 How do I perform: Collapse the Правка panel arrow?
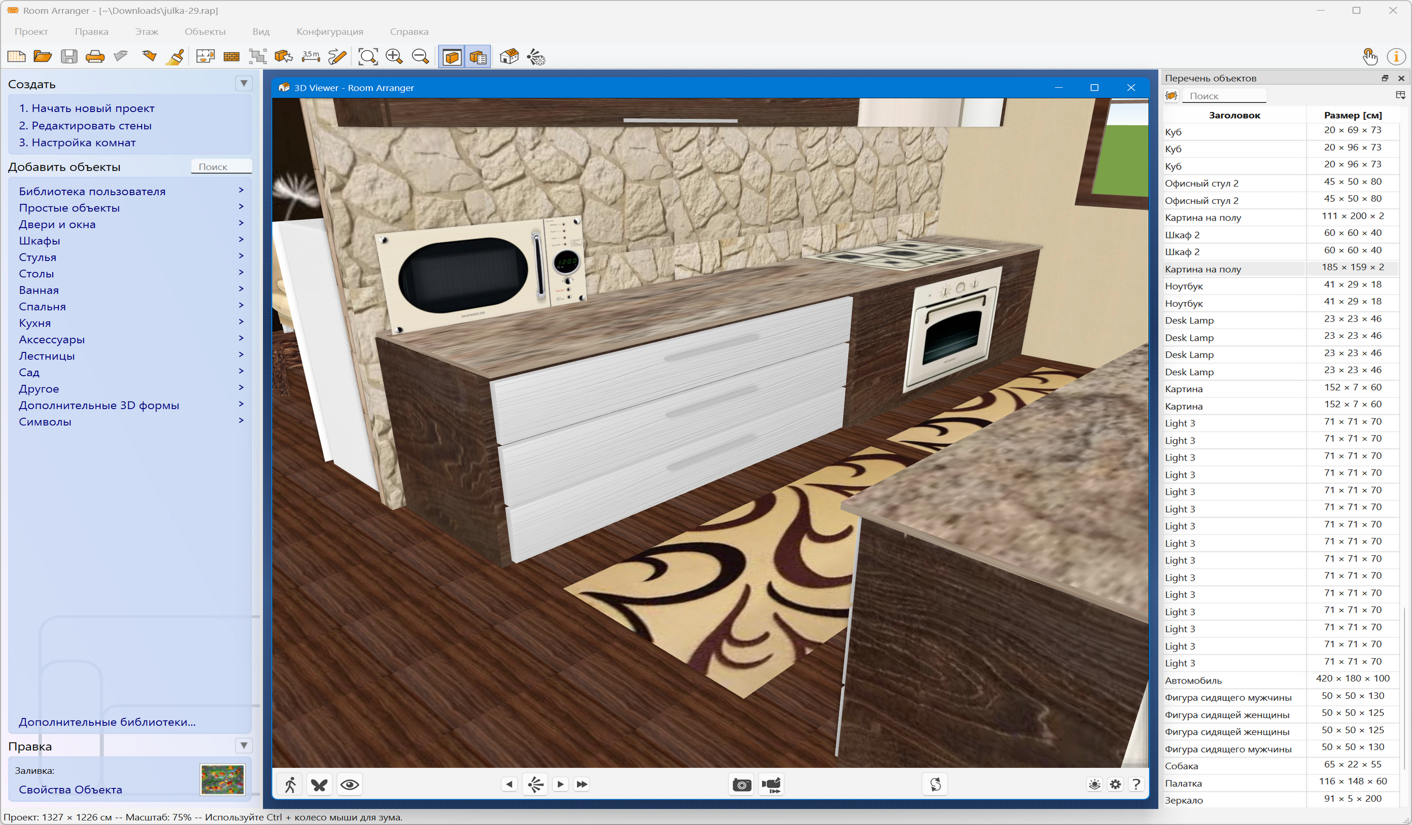click(244, 745)
